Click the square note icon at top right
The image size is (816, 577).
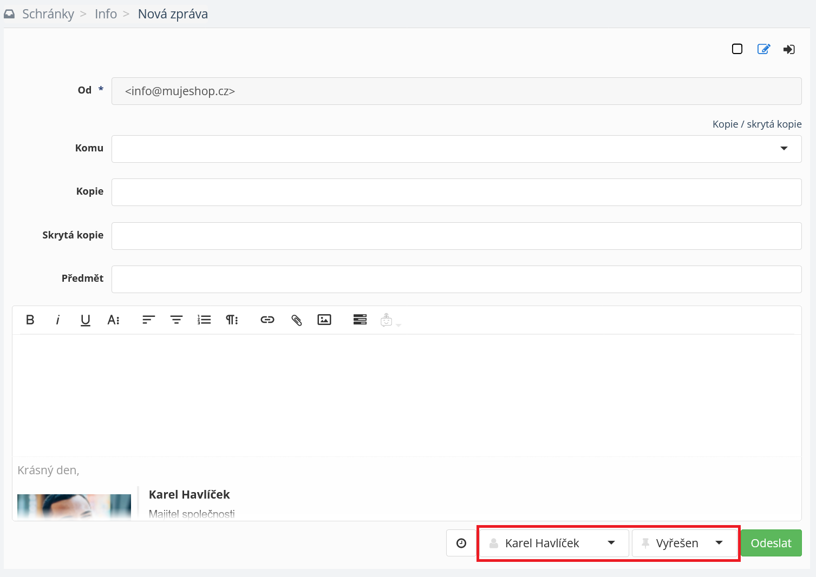pos(737,49)
